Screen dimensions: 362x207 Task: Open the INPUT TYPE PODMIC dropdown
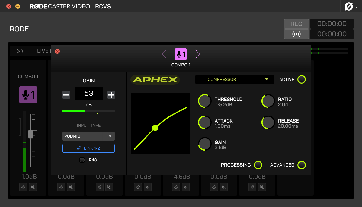point(88,136)
